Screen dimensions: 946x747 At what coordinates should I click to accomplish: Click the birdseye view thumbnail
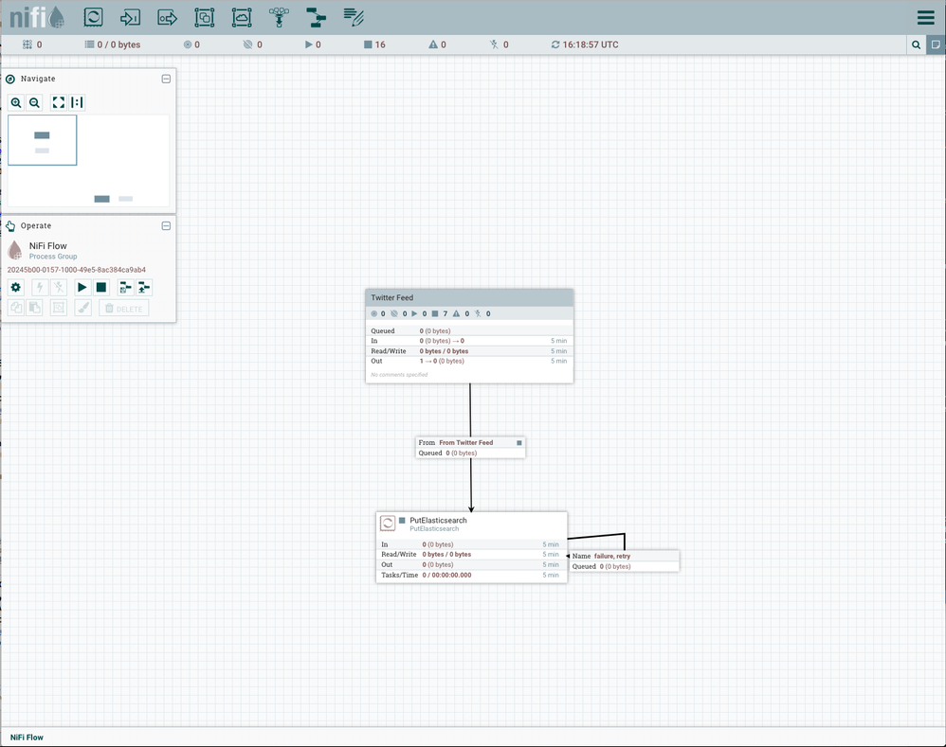tap(89, 161)
